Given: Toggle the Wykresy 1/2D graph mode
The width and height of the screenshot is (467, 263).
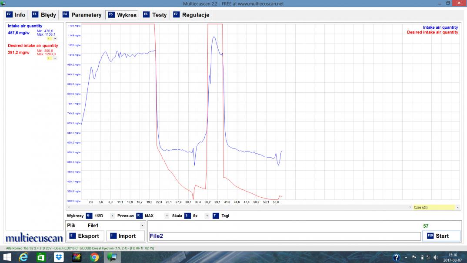Looking at the screenshot, I should (89, 216).
